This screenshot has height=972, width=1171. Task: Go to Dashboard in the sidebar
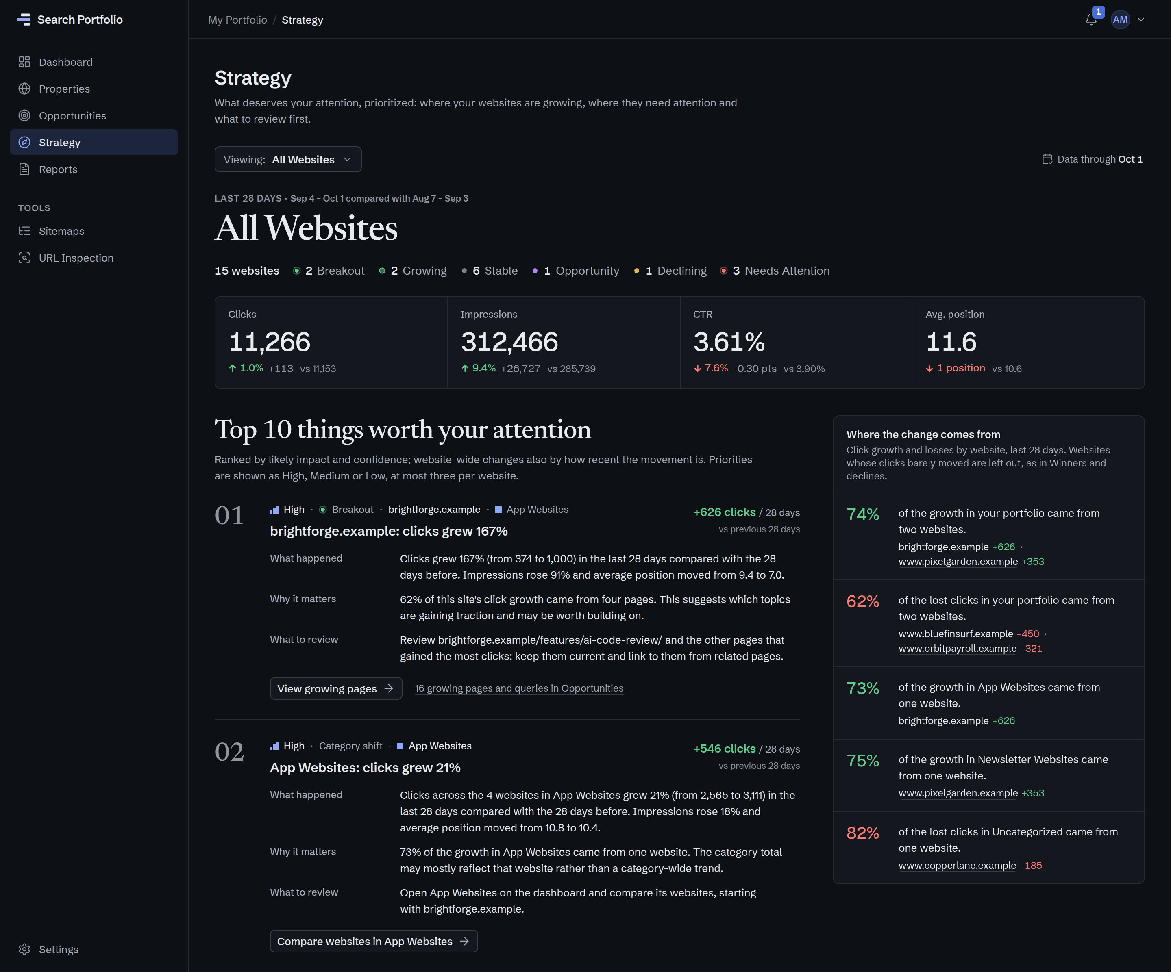94,62
